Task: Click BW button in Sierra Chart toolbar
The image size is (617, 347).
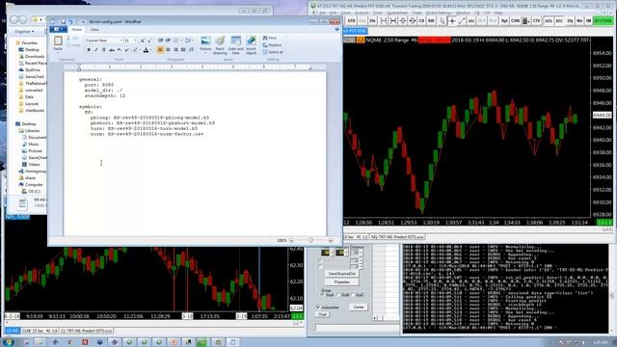Action: 431,21
